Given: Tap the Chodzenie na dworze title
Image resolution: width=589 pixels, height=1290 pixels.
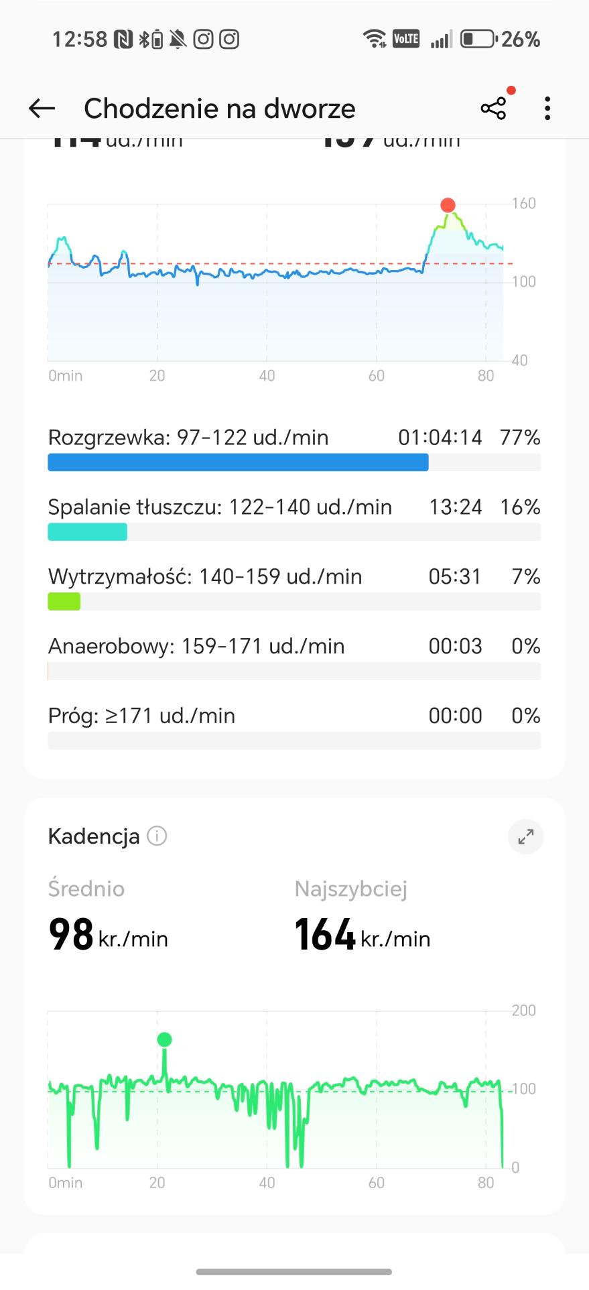Looking at the screenshot, I should click(x=220, y=109).
